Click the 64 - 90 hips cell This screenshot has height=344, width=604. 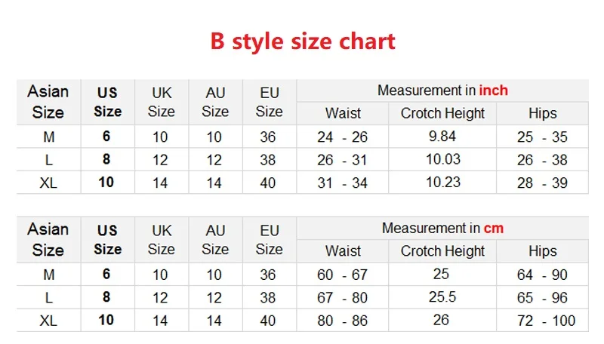pyautogui.click(x=542, y=275)
